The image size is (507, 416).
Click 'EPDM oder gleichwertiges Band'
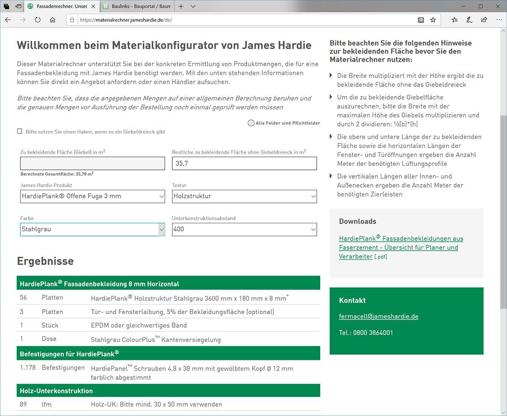[x=139, y=325]
